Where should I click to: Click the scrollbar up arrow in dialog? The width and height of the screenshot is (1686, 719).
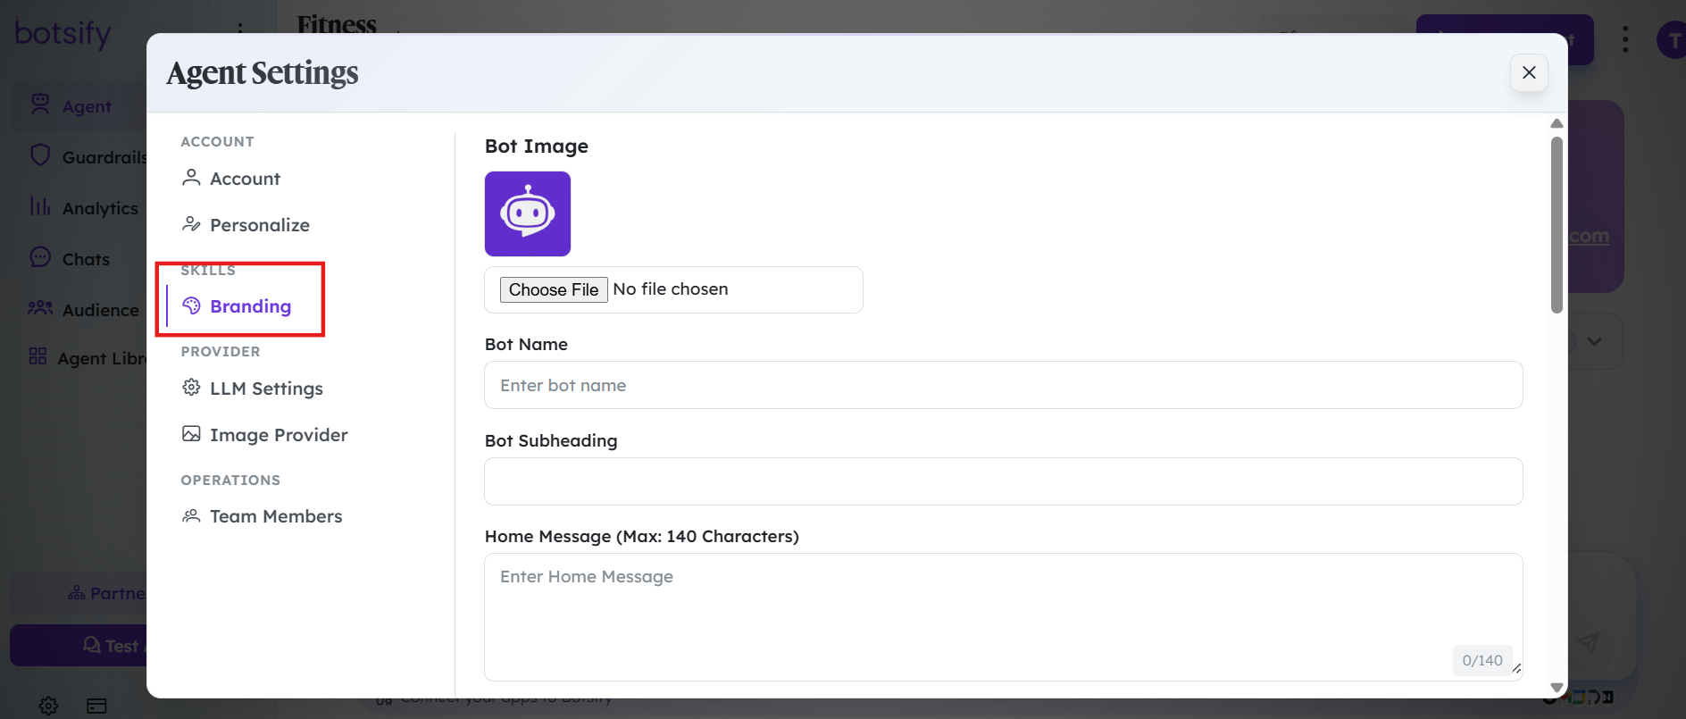click(x=1557, y=123)
